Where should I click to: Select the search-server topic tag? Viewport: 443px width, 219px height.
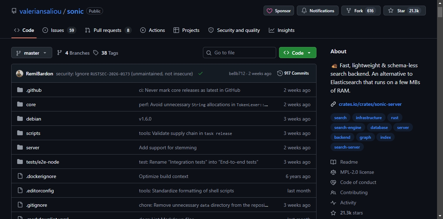point(347,147)
